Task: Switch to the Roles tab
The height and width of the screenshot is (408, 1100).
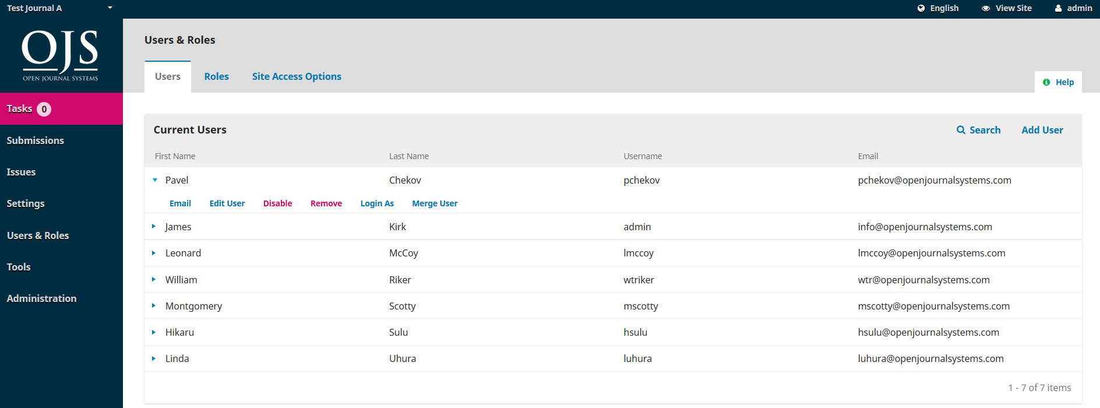Action: (x=216, y=76)
